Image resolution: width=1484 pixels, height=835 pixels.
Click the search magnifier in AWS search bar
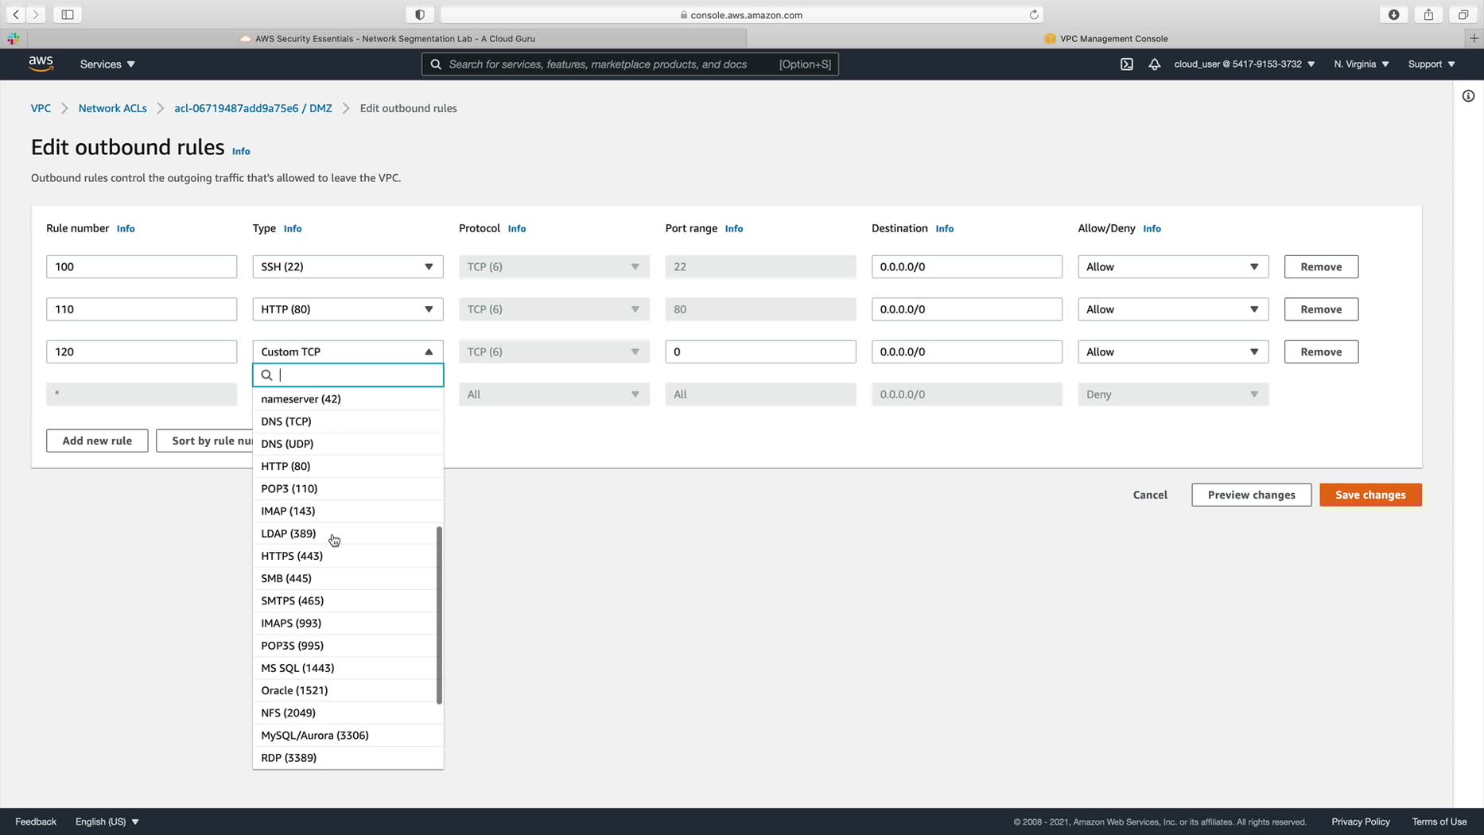click(x=436, y=64)
